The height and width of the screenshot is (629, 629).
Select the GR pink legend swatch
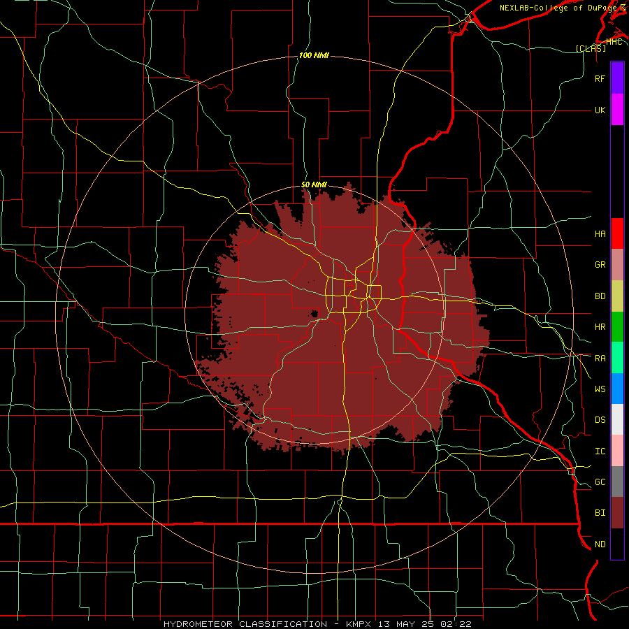(x=617, y=264)
